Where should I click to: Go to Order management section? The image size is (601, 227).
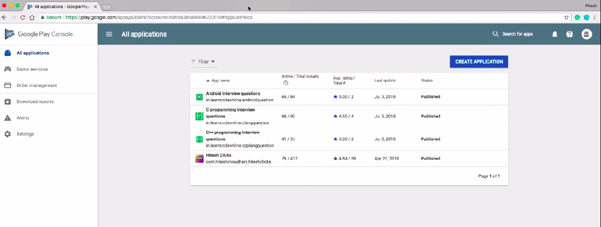pos(36,86)
